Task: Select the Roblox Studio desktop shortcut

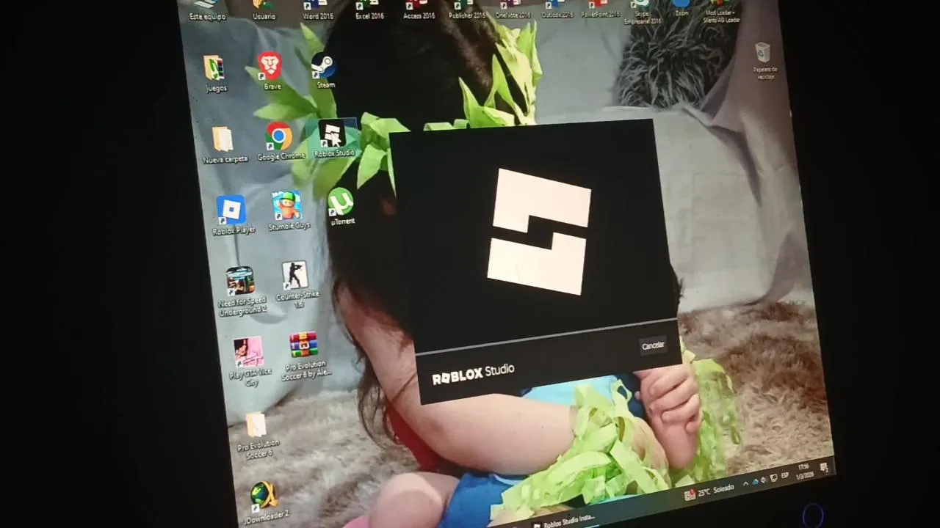Action: coord(334,139)
